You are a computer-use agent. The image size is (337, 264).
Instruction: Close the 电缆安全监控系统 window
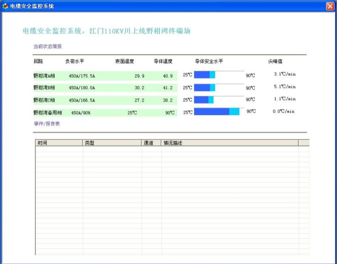coord(330,6)
